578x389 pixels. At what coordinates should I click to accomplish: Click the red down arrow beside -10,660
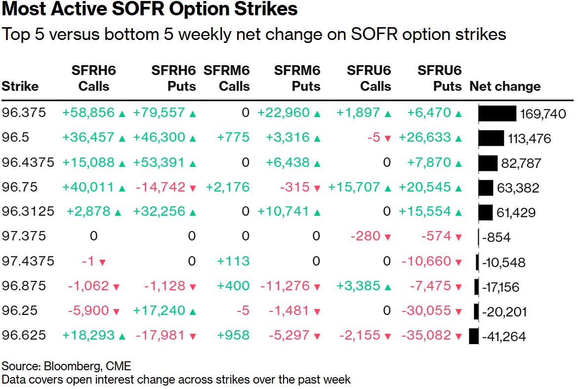pyautogui.click(x=459, y=262)
